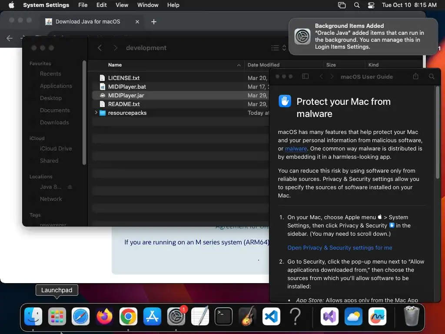The height and width of the screenshot is (334, 445).
Task: Open the Weather app in Dock
Action: coord(353,316)
